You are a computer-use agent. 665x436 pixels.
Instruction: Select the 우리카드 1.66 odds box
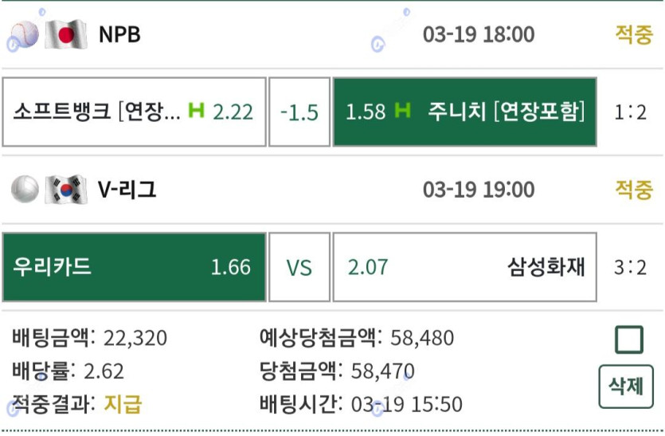click(x=134, y=267)
